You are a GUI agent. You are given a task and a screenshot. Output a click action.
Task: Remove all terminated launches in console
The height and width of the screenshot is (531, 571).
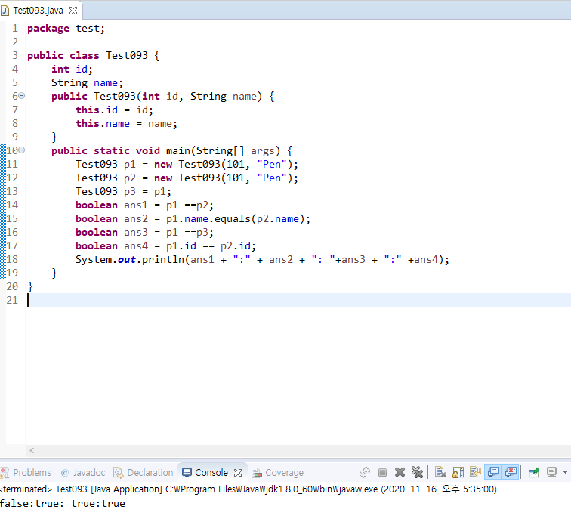418,472
